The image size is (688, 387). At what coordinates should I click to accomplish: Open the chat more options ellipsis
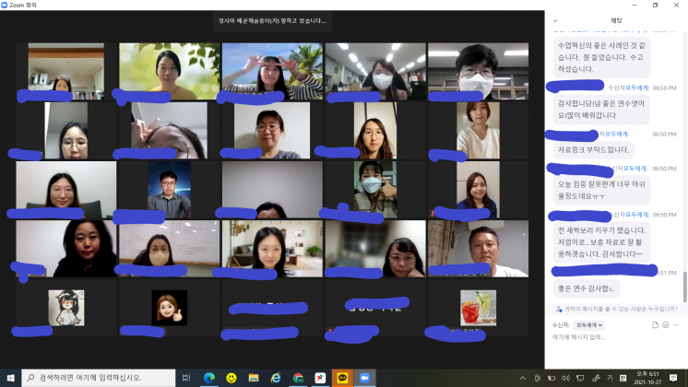click(679, 325)
